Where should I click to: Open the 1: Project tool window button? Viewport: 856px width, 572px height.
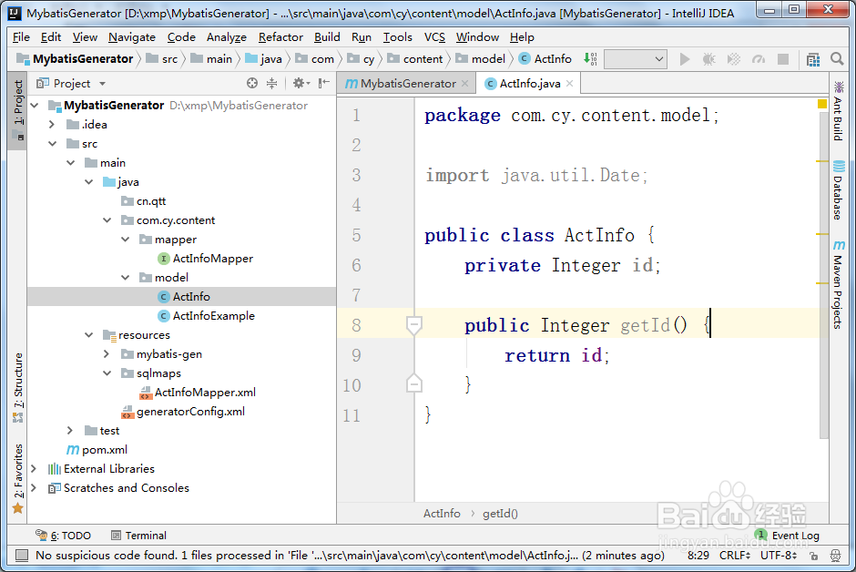[x=18, y=111]
